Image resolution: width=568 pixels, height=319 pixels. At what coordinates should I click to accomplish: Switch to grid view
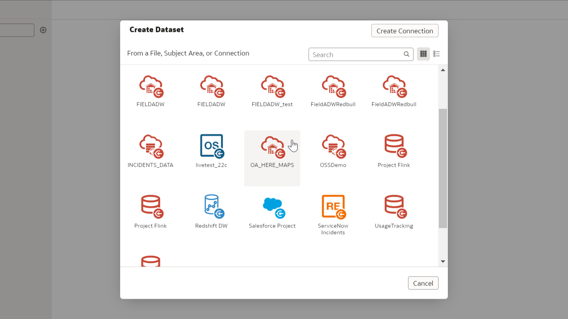(423, 54)
